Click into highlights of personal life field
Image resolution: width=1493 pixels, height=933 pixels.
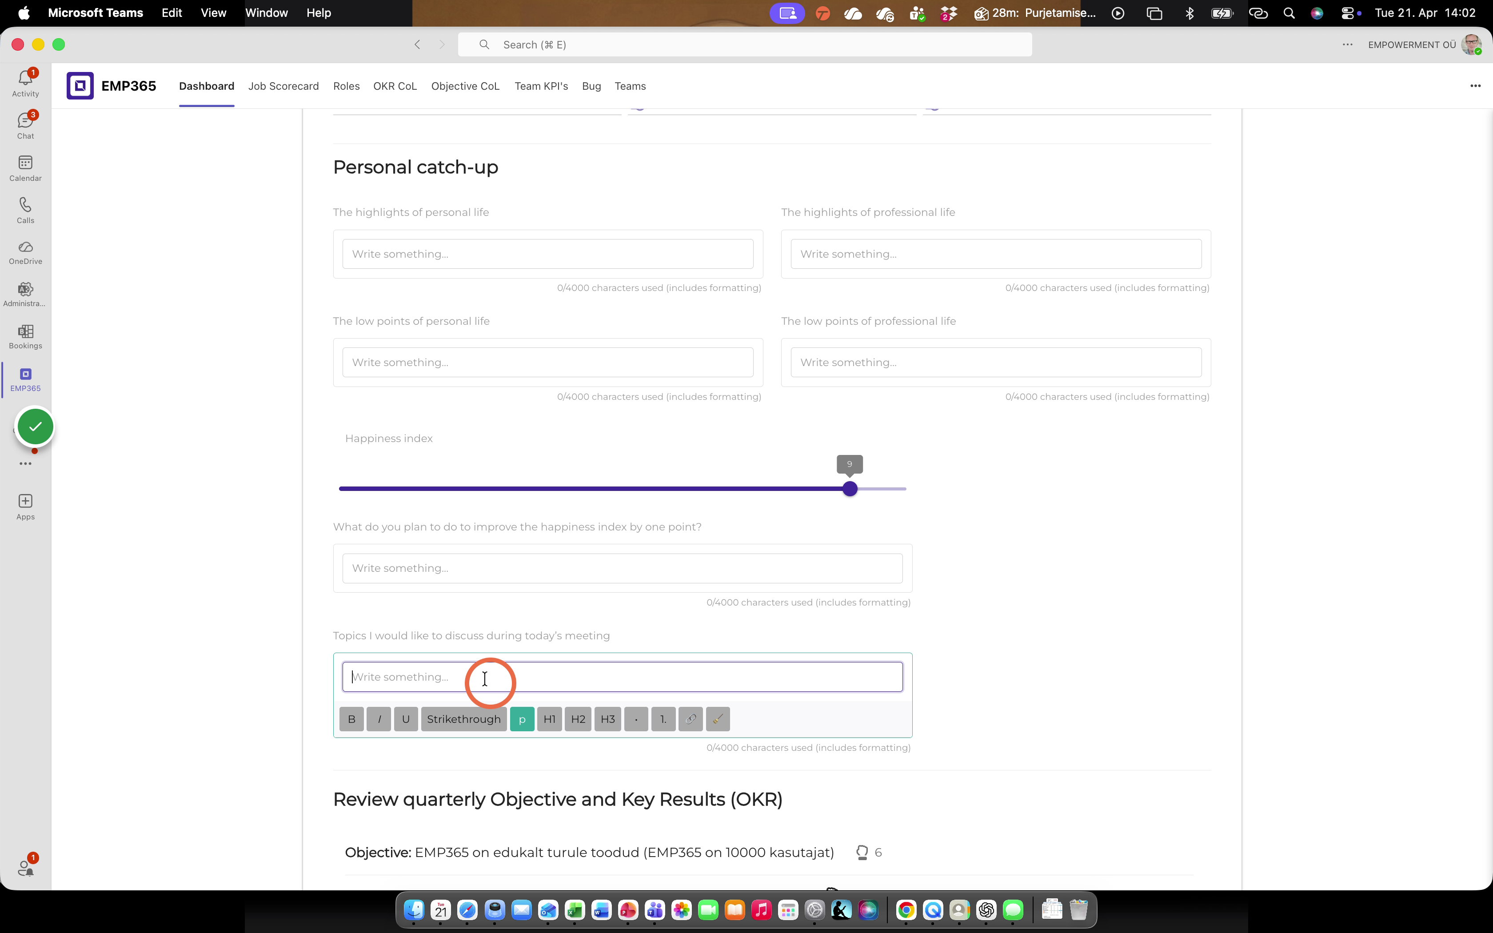click(x=548, y=254)
